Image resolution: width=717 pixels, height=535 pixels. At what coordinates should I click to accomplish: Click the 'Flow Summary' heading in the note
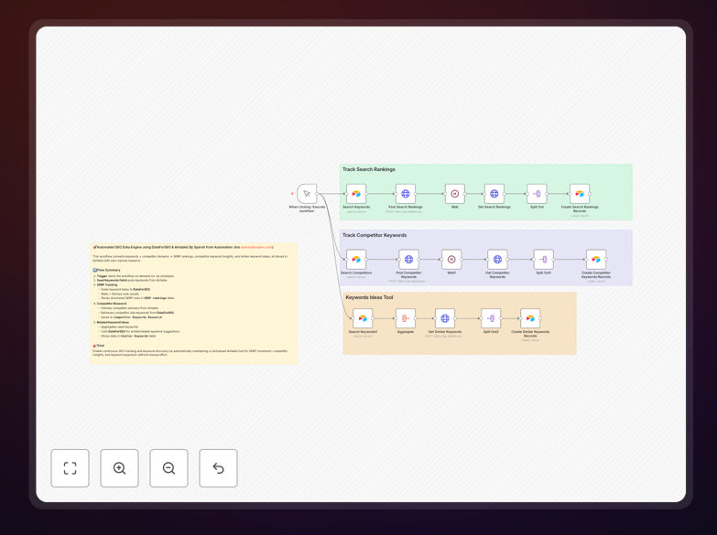point(108,270)
